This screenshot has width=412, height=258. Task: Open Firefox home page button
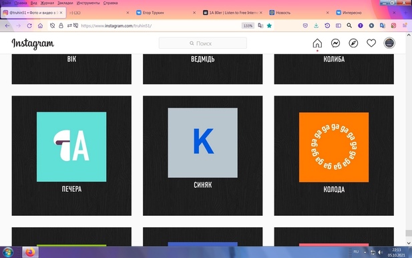(x=40, y=26)
